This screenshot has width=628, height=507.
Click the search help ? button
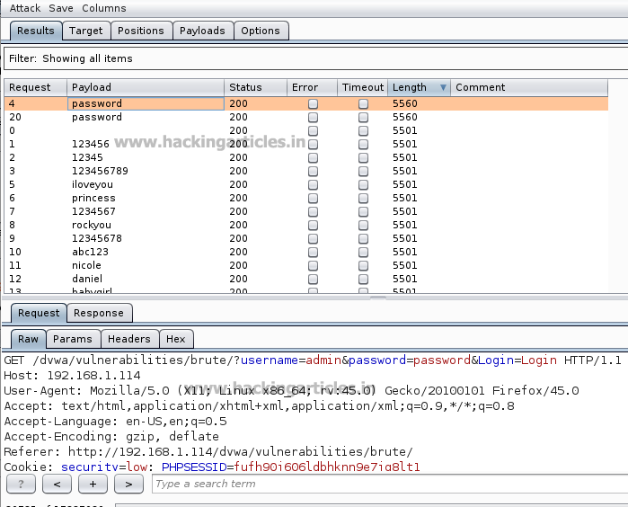pyautogui.click(x=21, y=485)
